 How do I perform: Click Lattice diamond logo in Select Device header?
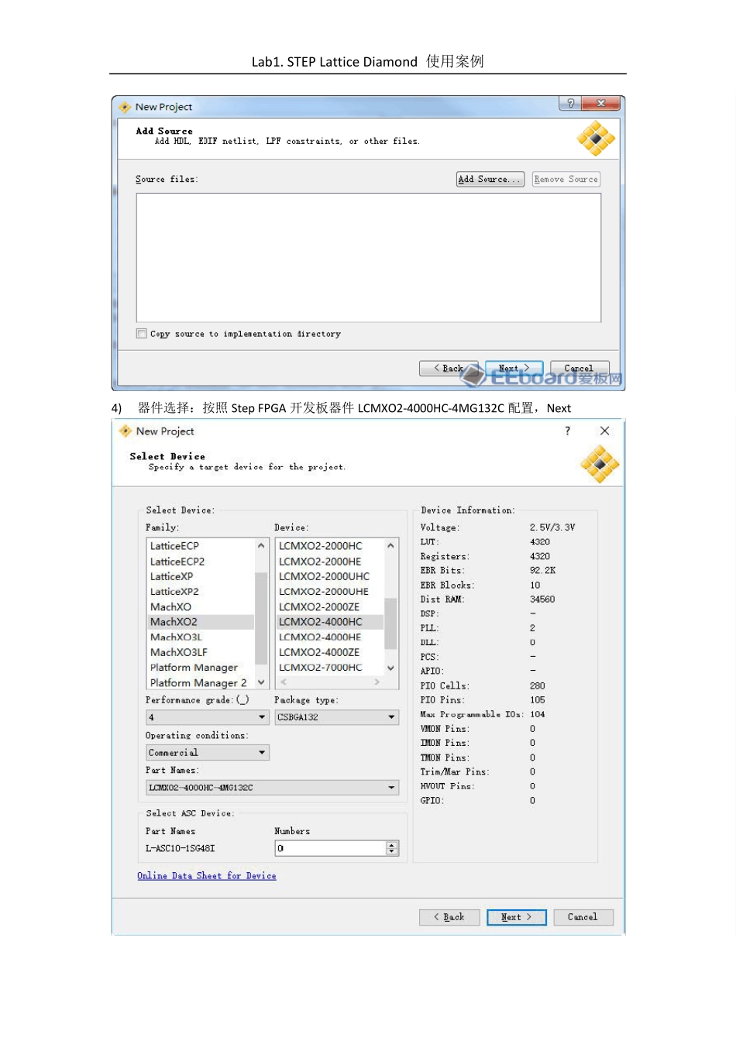tap(599, 464)
